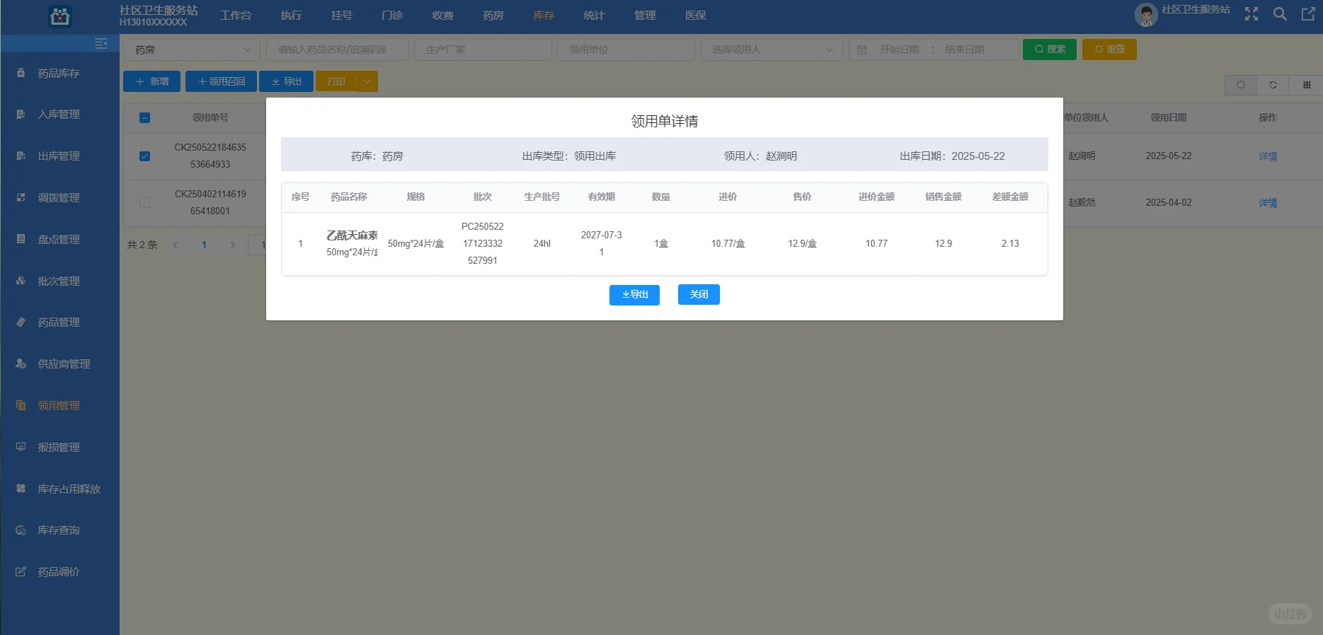1323x635 pixels.
Task: Click the green 搜索 button
Action: pos(1050,49)
